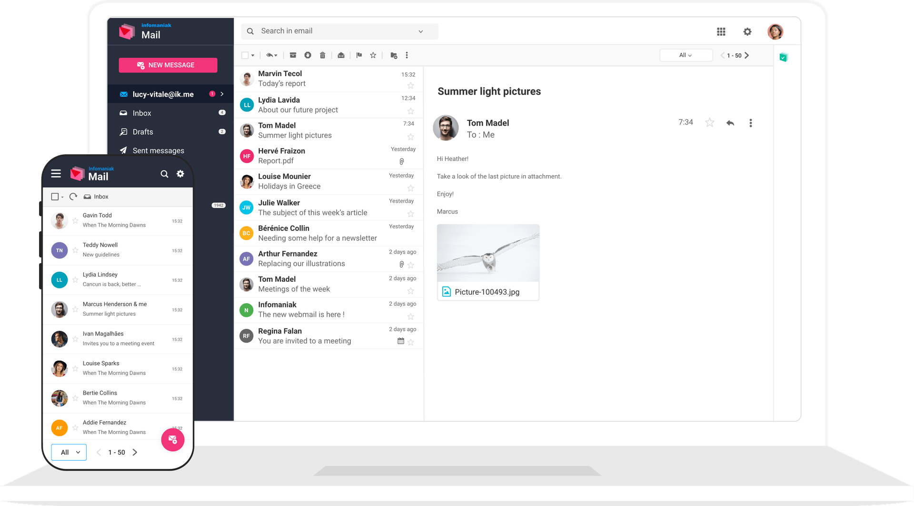Open phone settings gear icon
Image resolution: width=914 pixels, height=506 pixels.
coord(180,174)
